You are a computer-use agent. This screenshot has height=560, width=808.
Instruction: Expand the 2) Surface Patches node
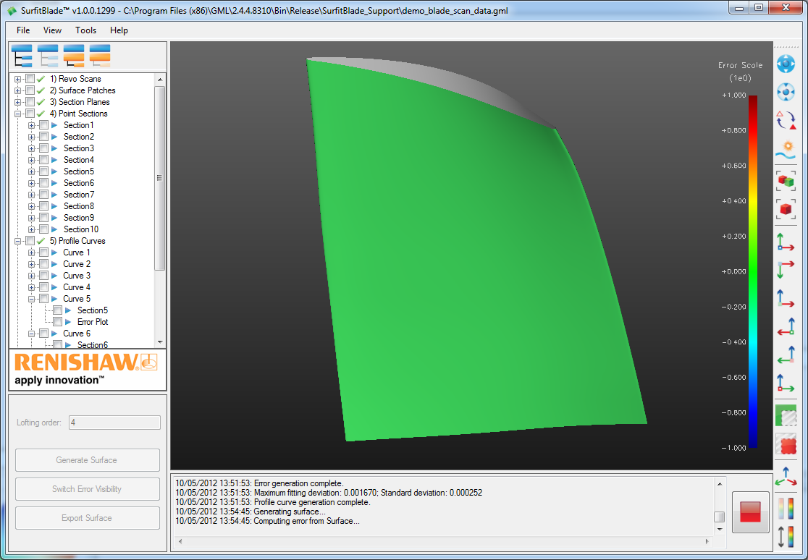(x=17, y=90)
